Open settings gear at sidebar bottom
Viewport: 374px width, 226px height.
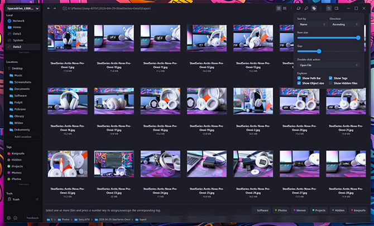pyautogui.click(x=9, y=218)
